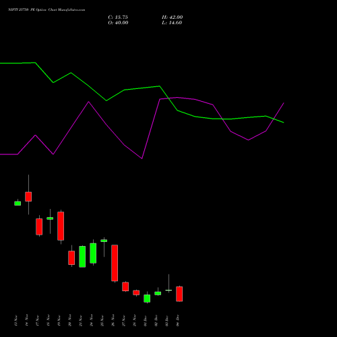Click the 04 Dec date label

[x=178, y=320]
